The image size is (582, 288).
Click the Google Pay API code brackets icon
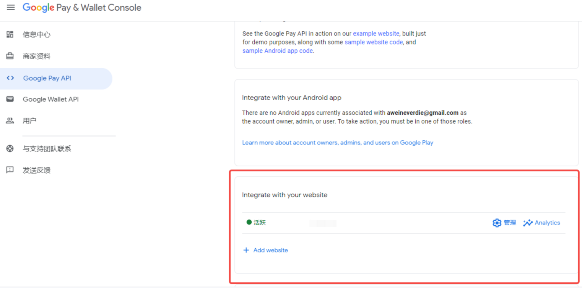(10, 78)
